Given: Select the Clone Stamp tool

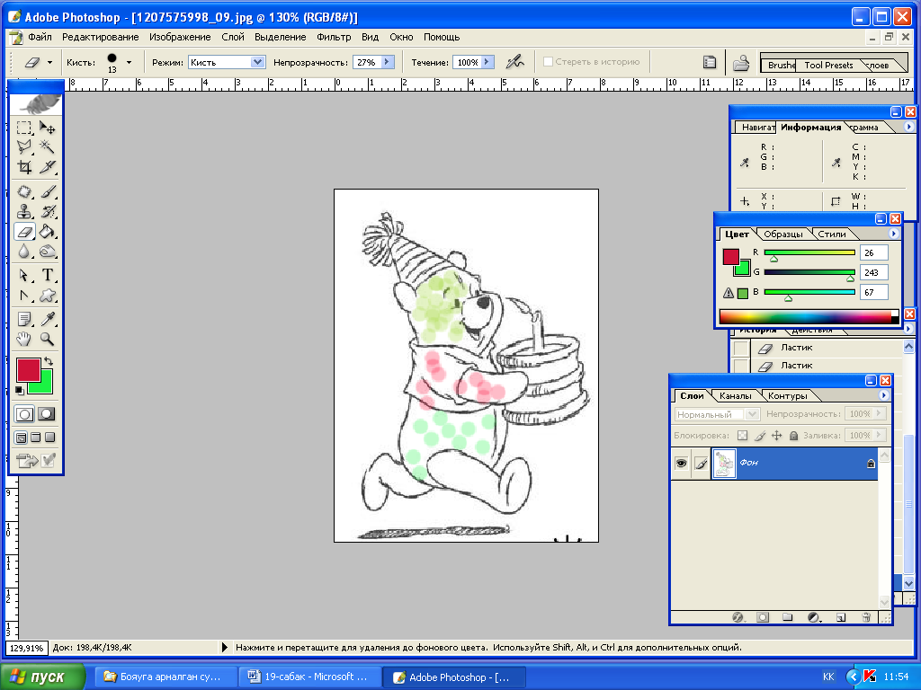Looking at the screenshot, I should point(24,212).
